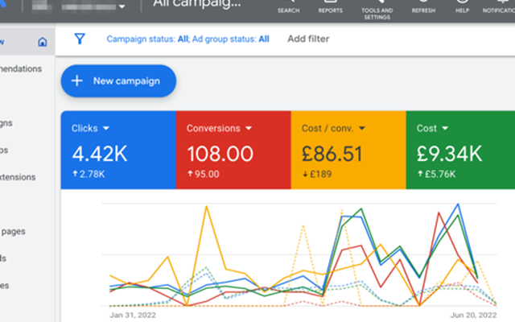Open Search in the top bar

pos(288,6)
